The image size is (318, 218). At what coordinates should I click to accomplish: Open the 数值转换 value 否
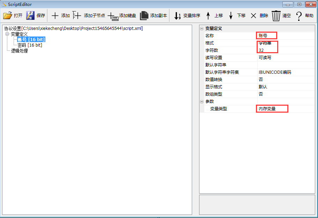(286, 80)
